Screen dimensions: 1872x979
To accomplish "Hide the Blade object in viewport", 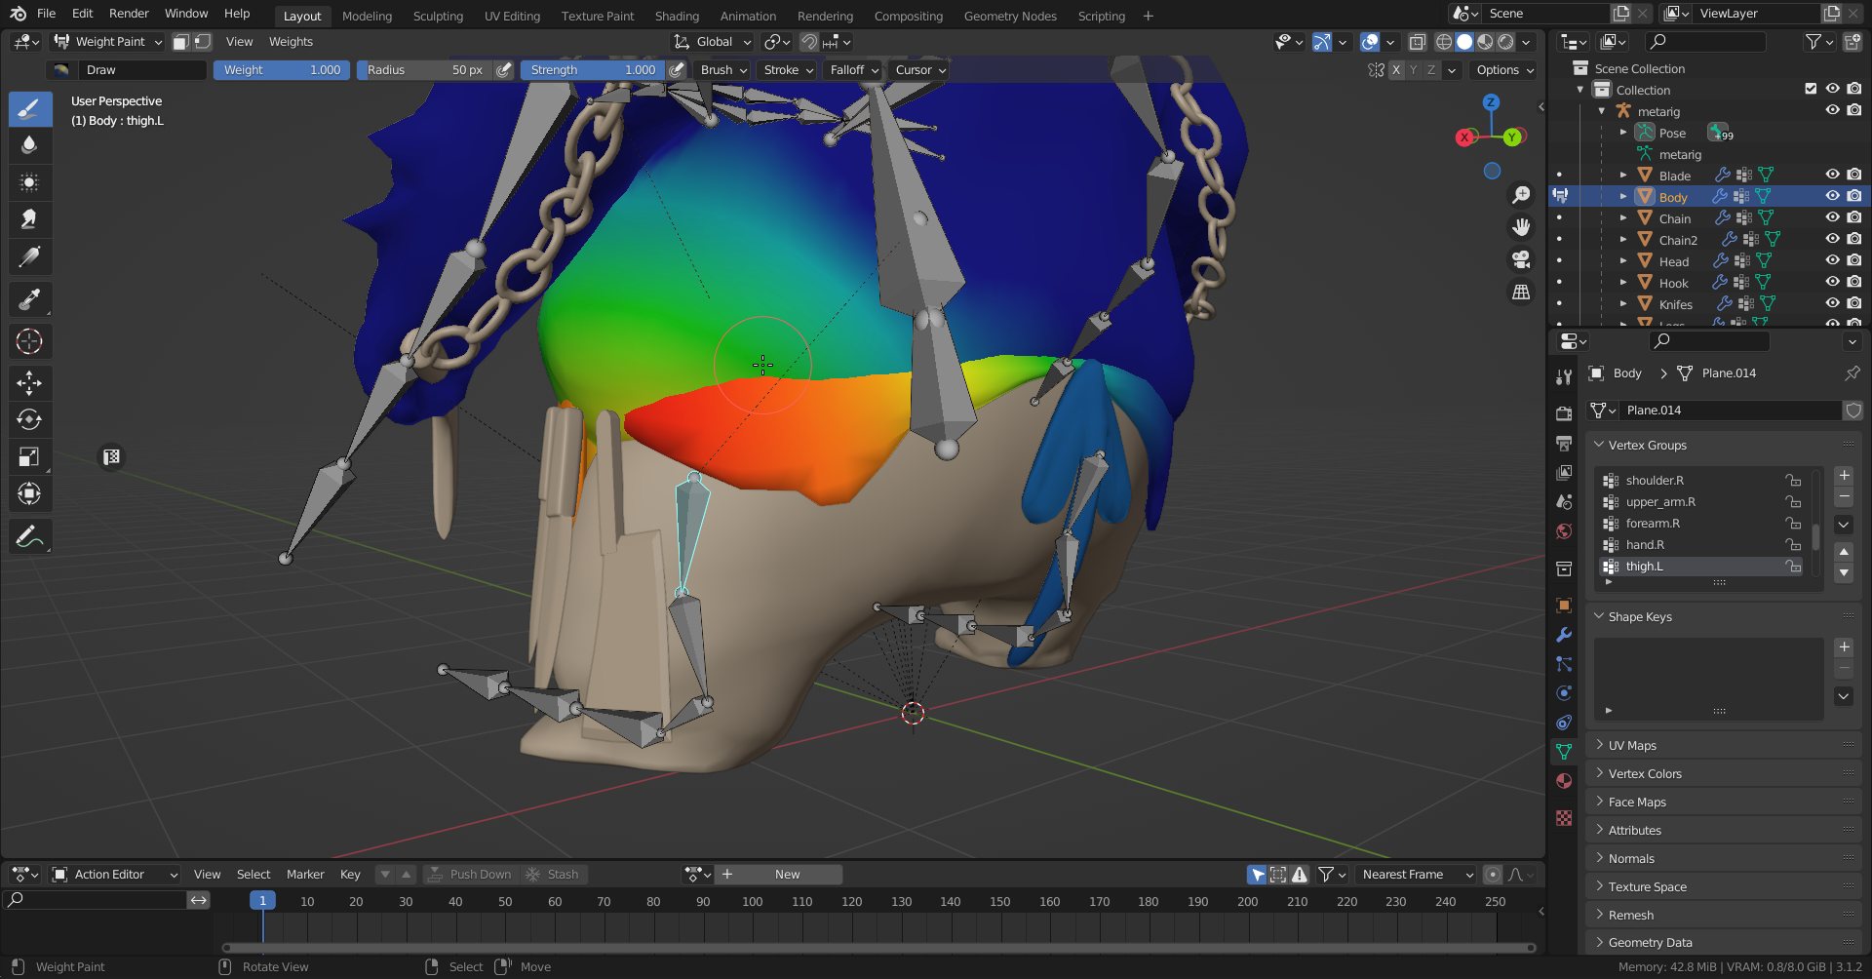I will (1832, 176).
